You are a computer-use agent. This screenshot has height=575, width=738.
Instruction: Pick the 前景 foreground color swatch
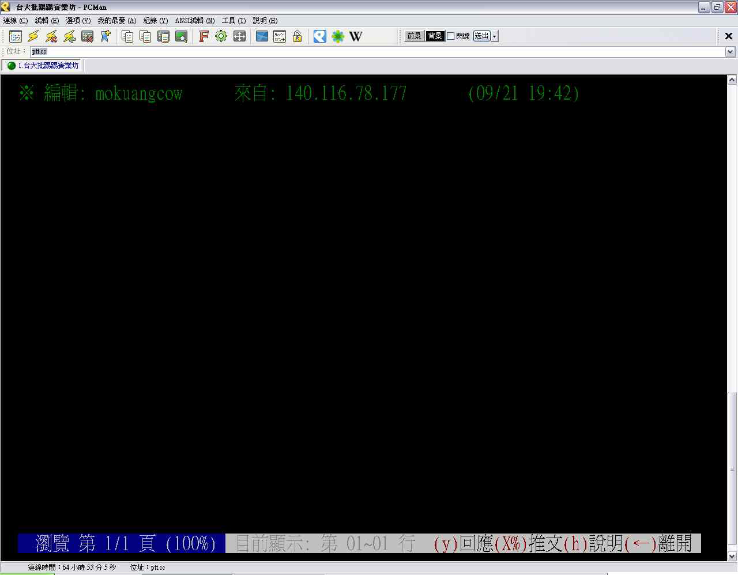(415, 36)
